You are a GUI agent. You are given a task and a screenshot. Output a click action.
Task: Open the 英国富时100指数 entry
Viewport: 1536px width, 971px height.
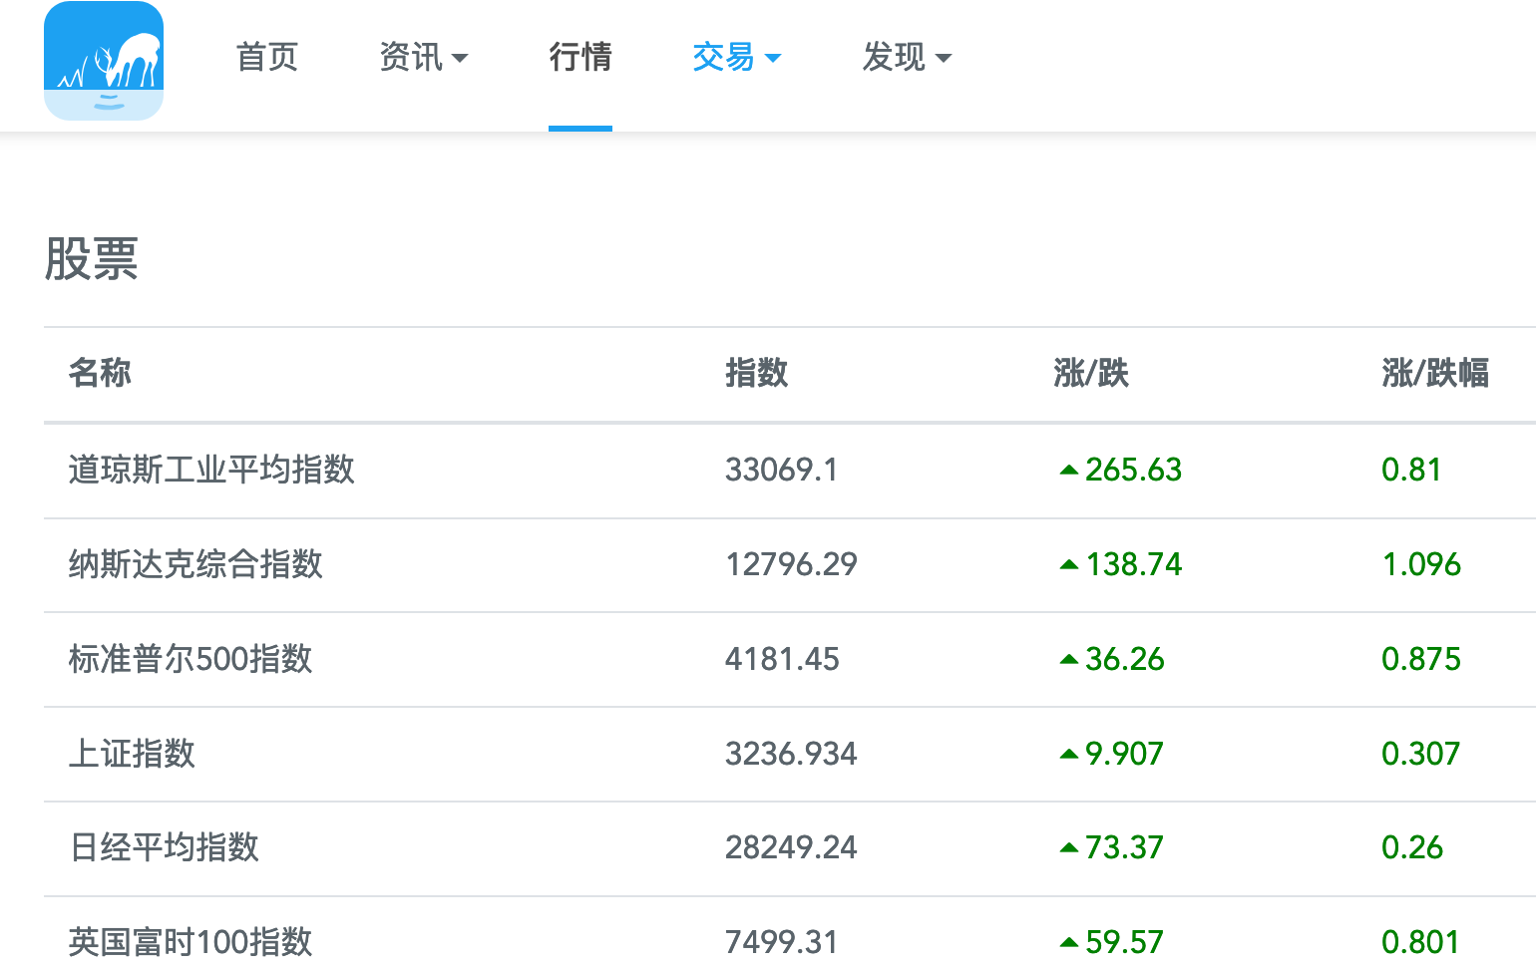pos(191,941)
